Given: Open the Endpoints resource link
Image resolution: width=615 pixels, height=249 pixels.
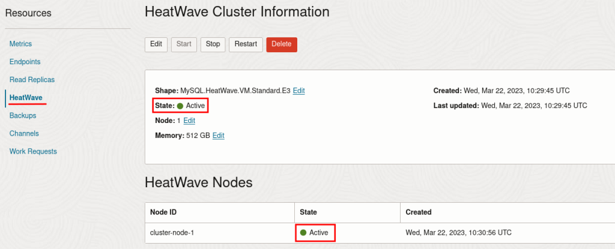Looking at the screenshot, I should pyautogui.click(x=25, y=62).
